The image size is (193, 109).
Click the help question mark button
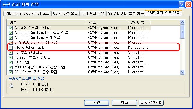coord(182,5)
